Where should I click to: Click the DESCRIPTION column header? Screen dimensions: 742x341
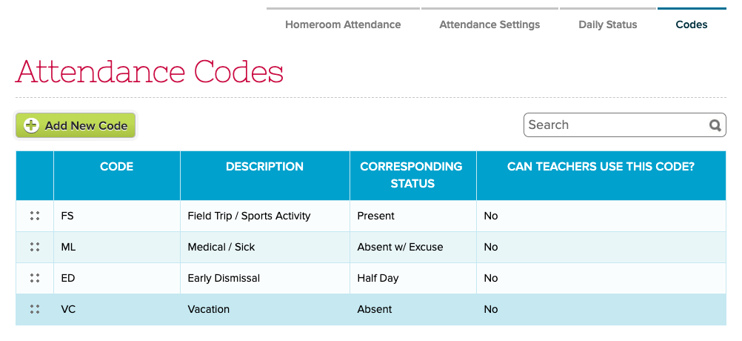pyautogui.click(x=264, y=167)
